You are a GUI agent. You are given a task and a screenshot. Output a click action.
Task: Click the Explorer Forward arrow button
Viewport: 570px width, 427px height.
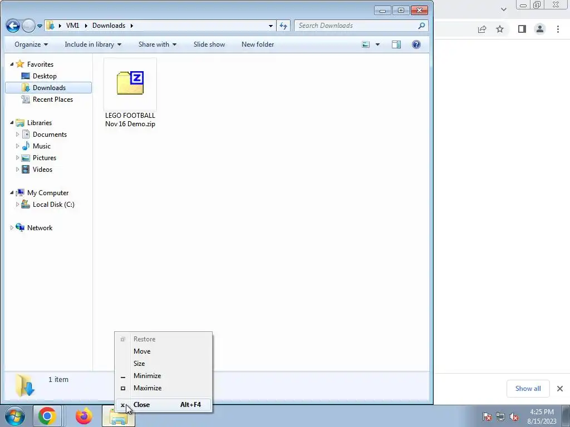click(x=28, y=26)
